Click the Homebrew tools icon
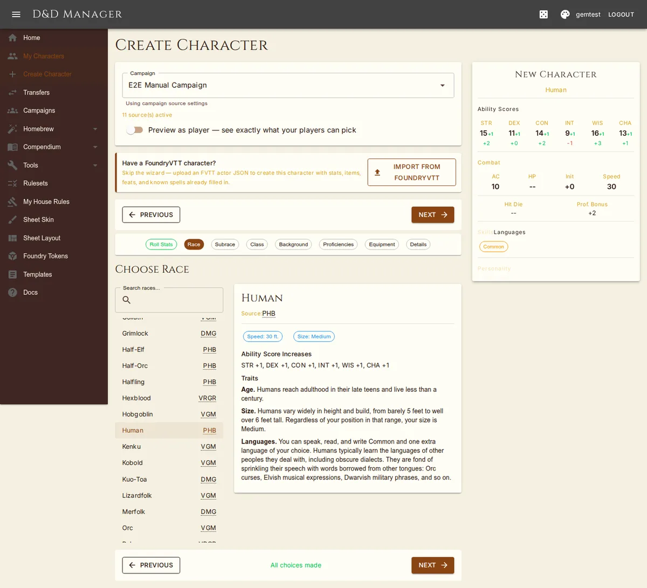The width and height of the screenshot is (647, 588). [x=12, y=129]
